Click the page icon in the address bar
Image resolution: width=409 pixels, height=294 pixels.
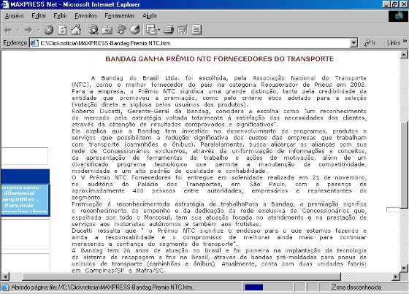[x=34, y=43]
